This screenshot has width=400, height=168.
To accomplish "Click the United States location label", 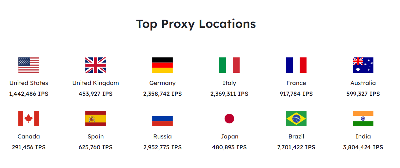I will point(29,83).
